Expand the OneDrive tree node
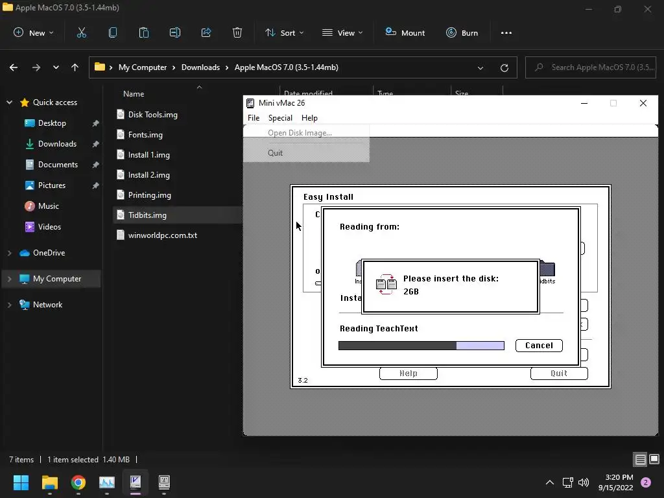 pos(9,253)
